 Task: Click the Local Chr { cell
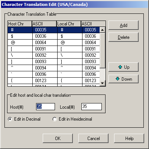click(x=70, y=81)
